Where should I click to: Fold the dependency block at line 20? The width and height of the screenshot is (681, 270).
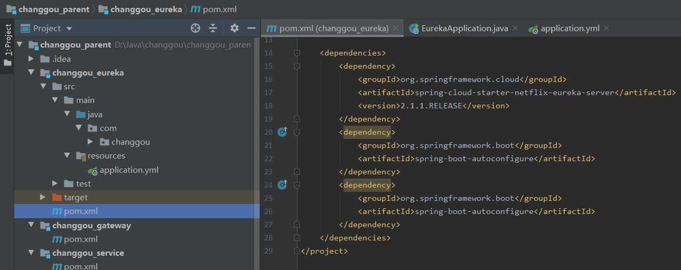(297, 132)
